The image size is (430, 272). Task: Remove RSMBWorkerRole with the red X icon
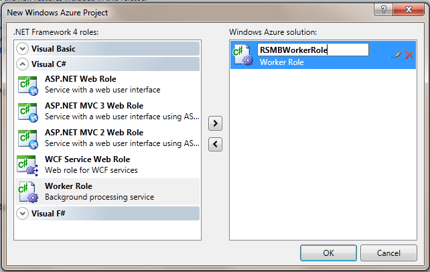tap(409, 55)
